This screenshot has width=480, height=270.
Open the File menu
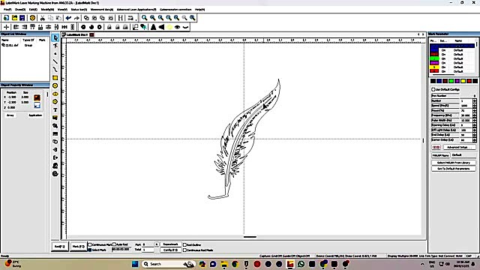[7, 10]
